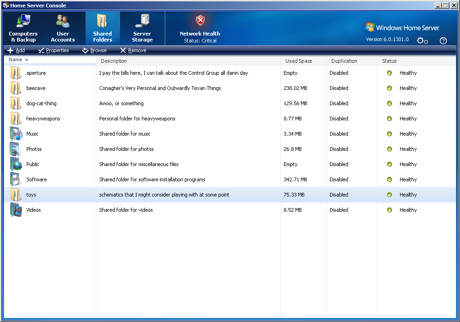Image resolution: width=460 pixels, height=322 pixels.
Task: Open the Settings gear icon
Action: tap(422, 41)
